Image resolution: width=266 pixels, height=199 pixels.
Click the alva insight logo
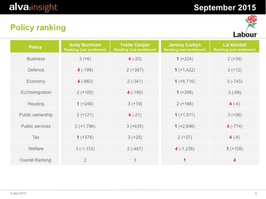(33, 7)
